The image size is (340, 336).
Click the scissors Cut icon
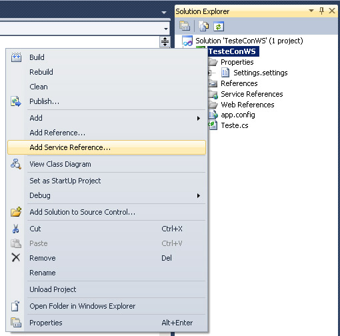coord(15,229)
